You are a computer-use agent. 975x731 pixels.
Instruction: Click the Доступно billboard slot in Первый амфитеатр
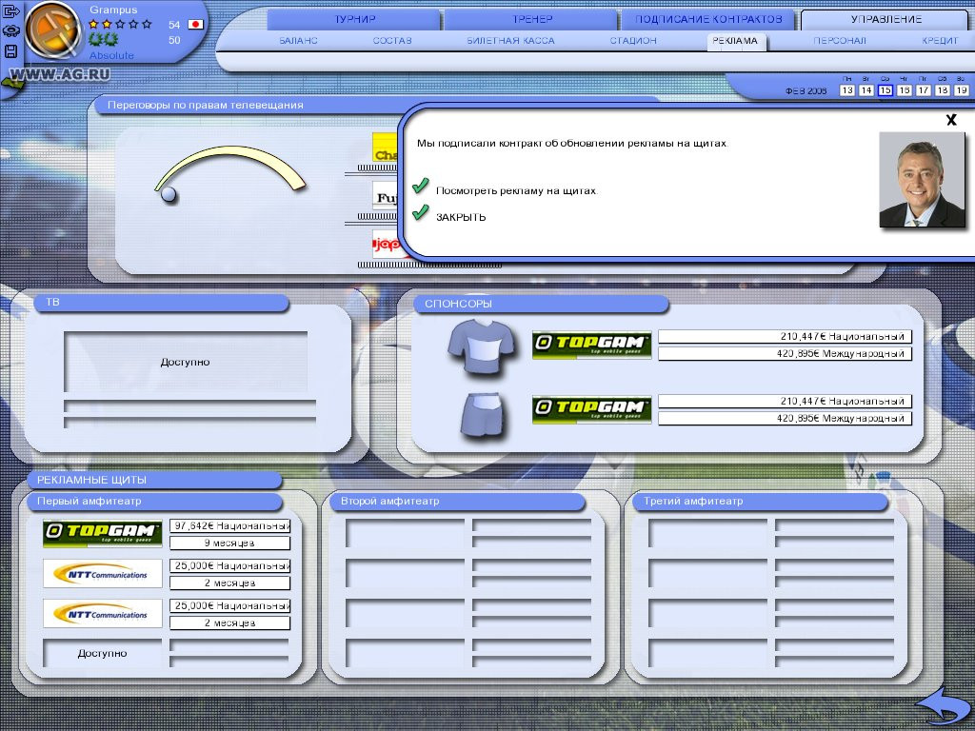(103, 653)
